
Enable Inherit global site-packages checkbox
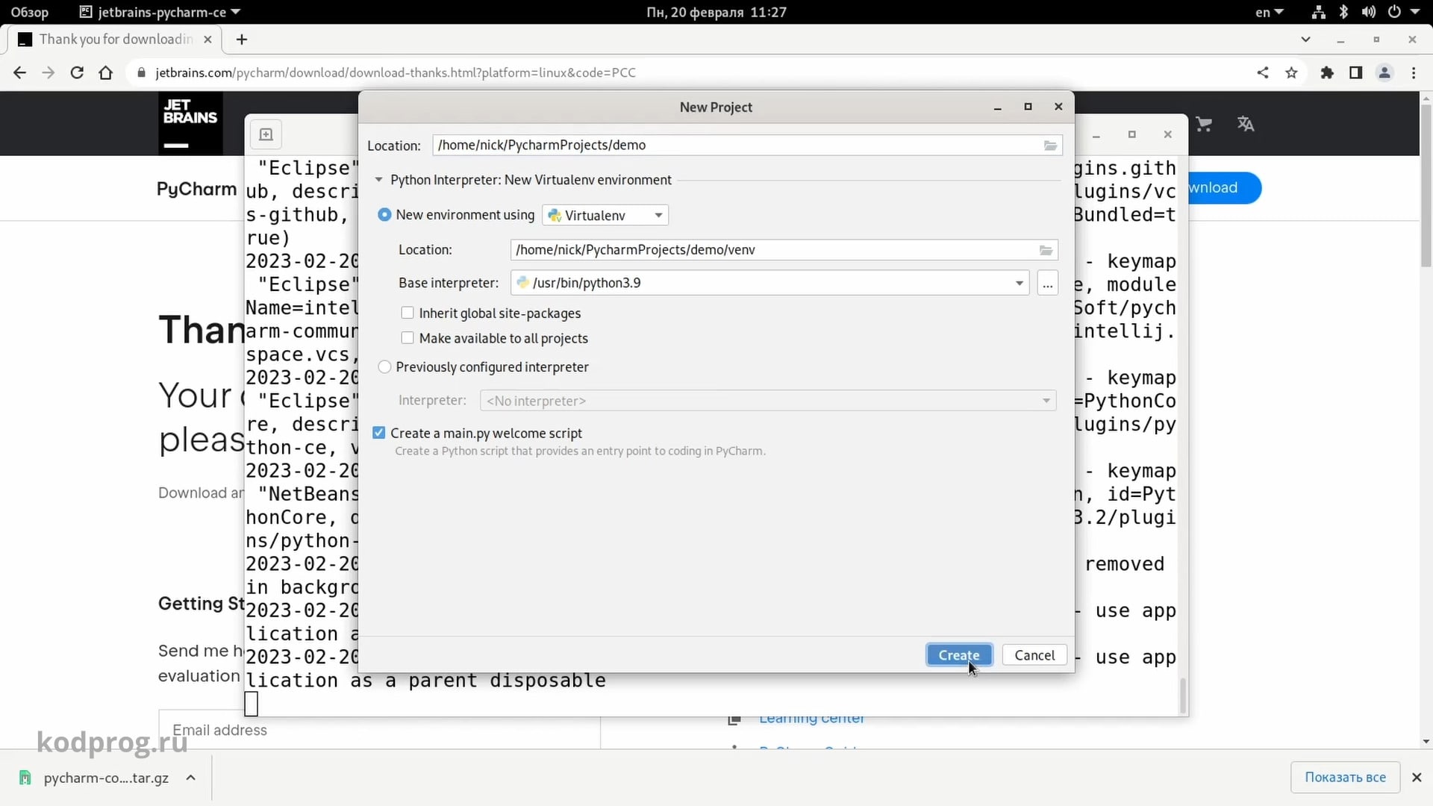tap(408, 313)
